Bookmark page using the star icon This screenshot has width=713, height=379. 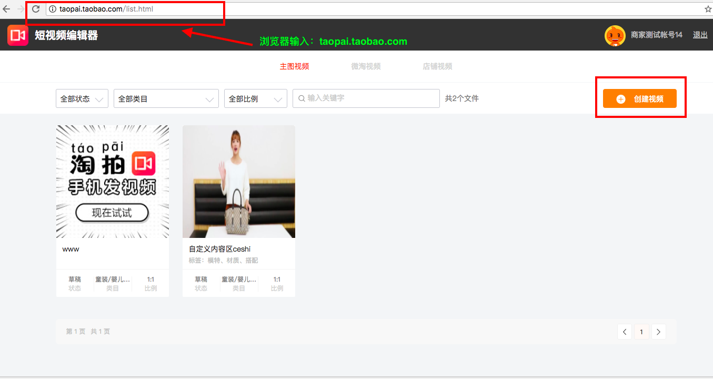[x=708, y=9]
